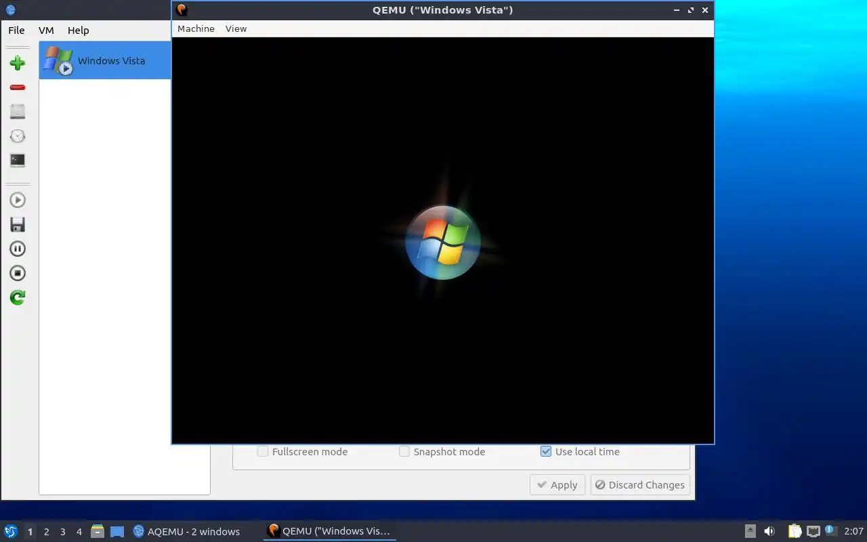
Task: Open the View menu in QEMU window
Action: (x=236, y=28)
